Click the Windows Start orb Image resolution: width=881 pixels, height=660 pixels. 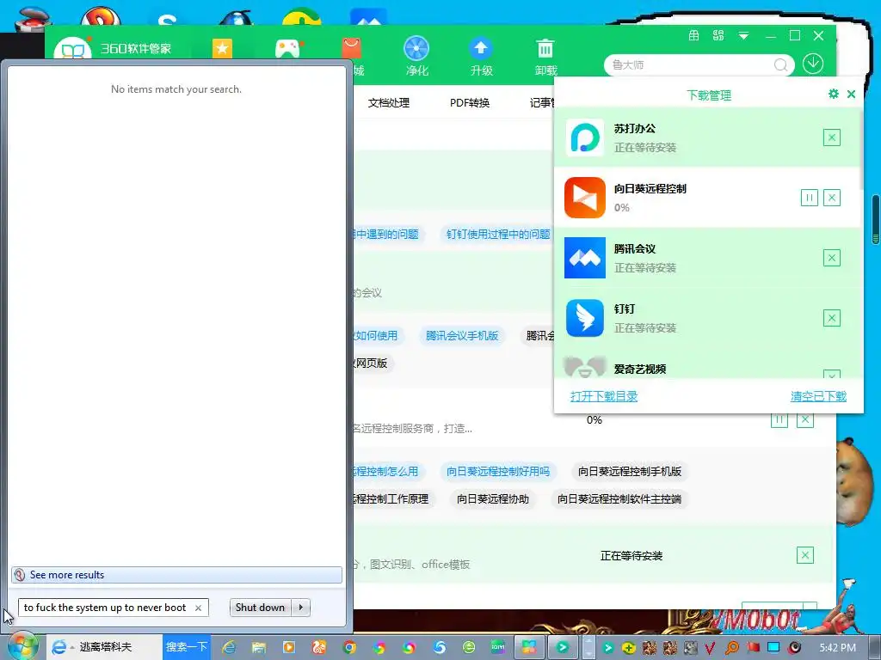[x=22, y=646]
